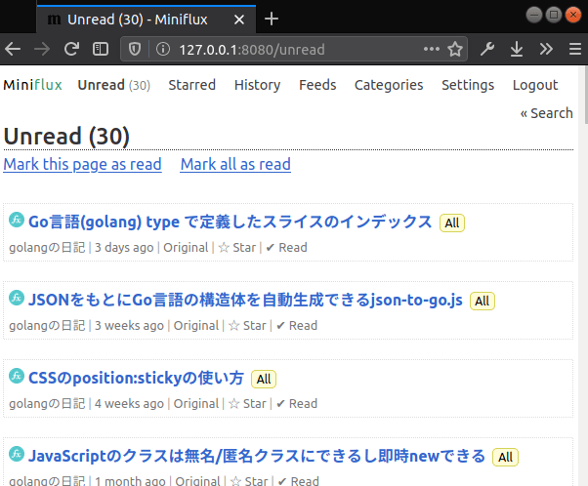This screenshot has height=486, width=588.
Task: Open article JSONをもとにGo言語の構造体を自動生成できるjson-to-go.js
Action: click(245, 301)
